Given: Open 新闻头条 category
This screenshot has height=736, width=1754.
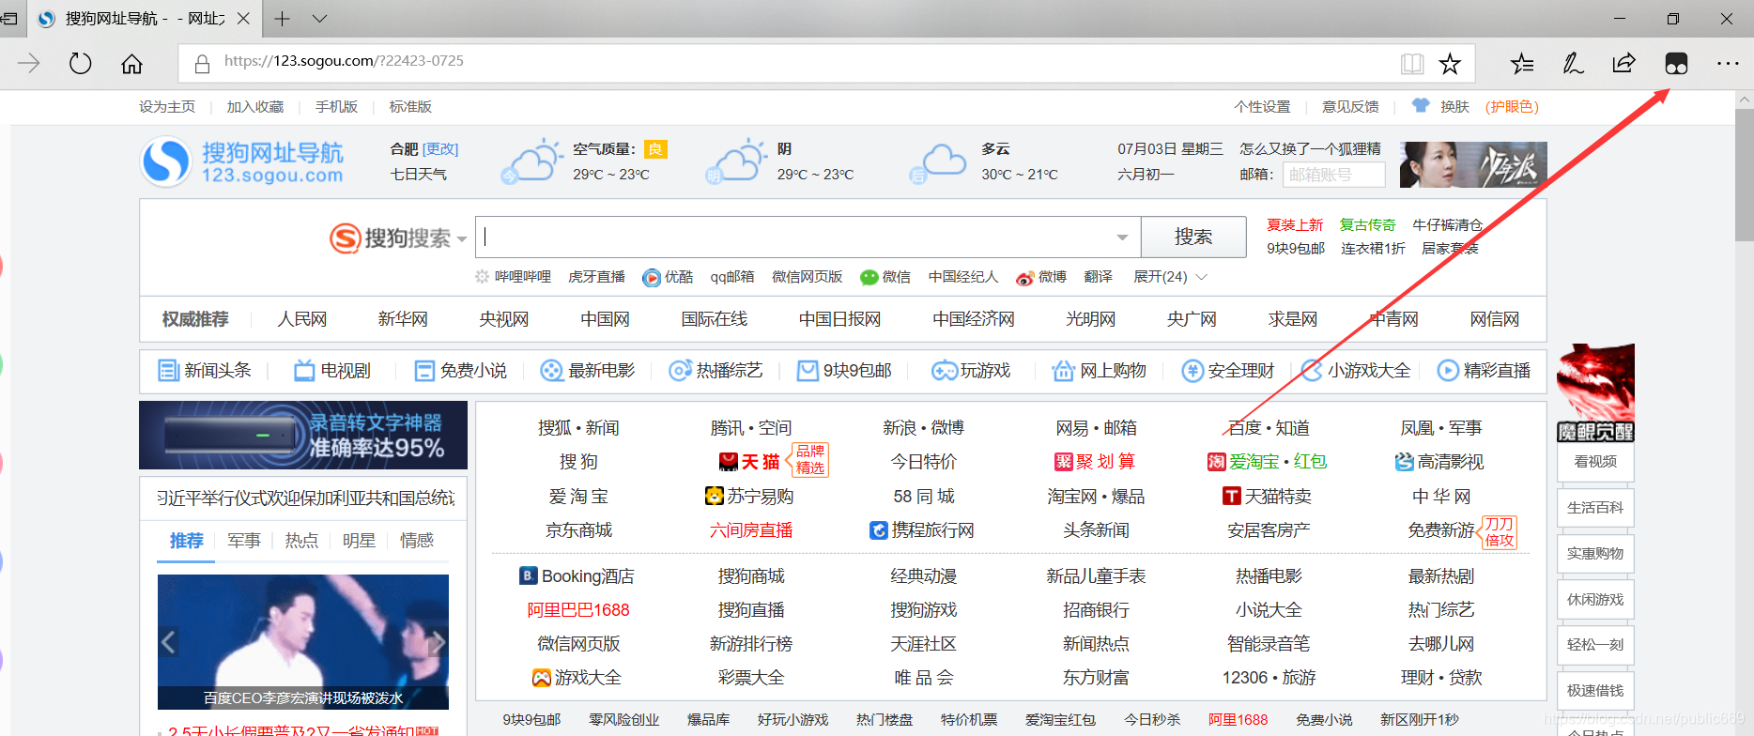Looking at the screenshot, I should pyautogui.click(x=205, y=371).
